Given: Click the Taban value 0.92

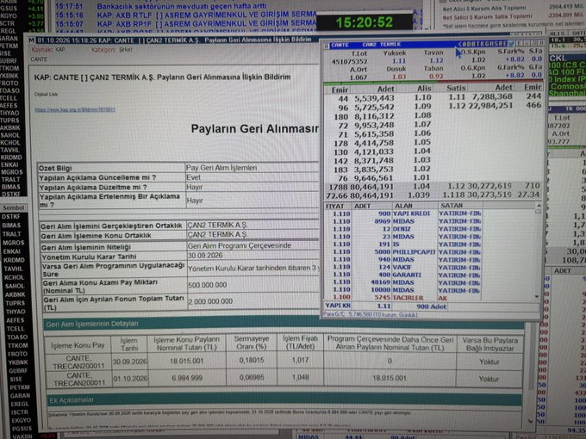Looking at the screenshot, I should 436,77.
